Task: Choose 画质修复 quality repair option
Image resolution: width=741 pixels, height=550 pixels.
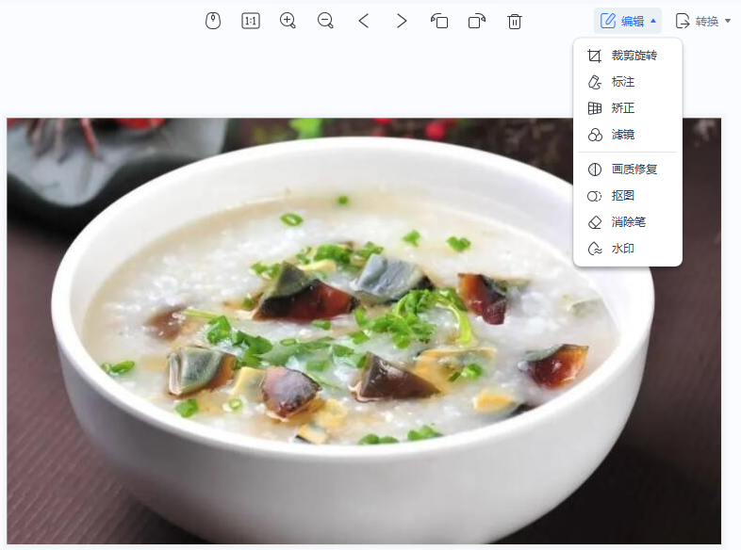Action: [628, 170]
